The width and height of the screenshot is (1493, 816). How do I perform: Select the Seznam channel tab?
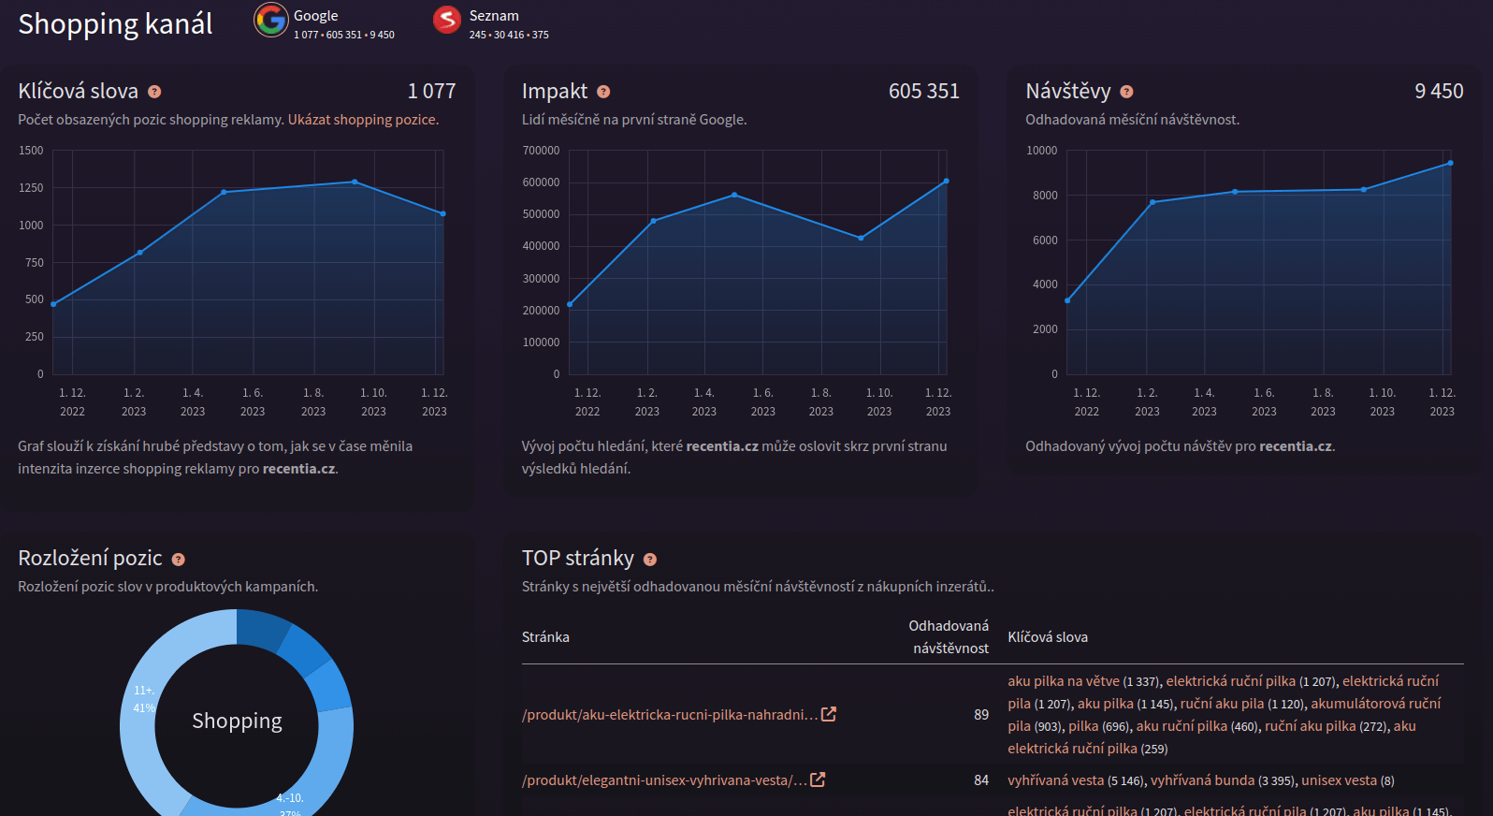[492, 22]
